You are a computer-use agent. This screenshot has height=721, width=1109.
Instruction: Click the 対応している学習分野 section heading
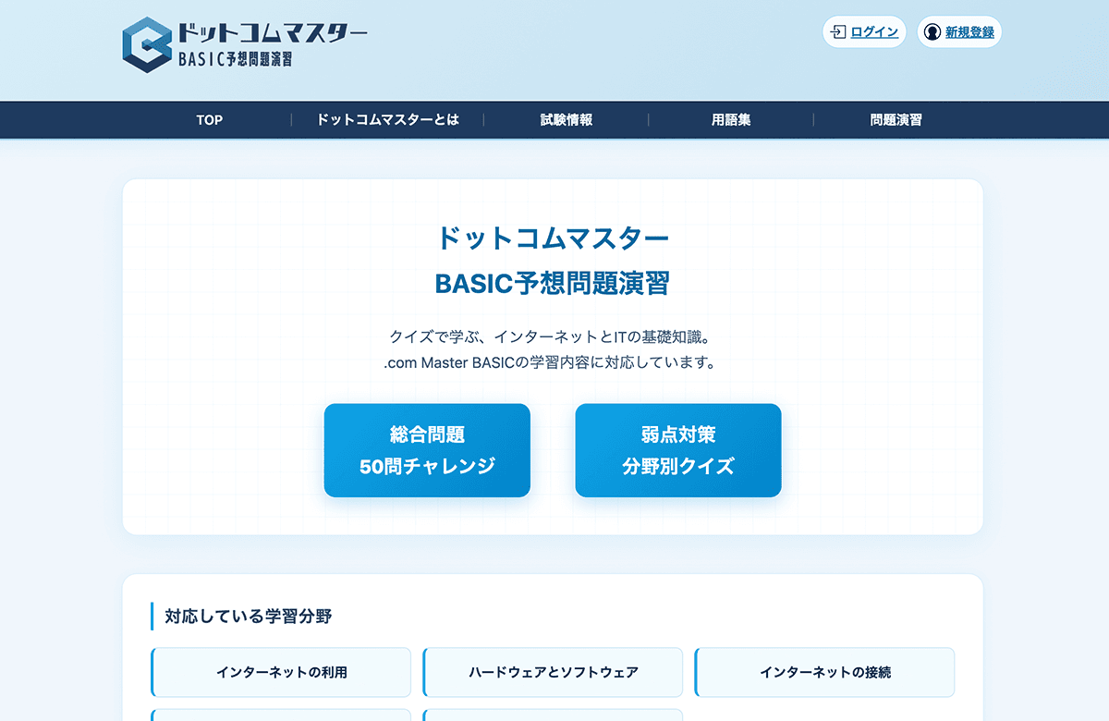pyautogui.click(x=248, y=616)
